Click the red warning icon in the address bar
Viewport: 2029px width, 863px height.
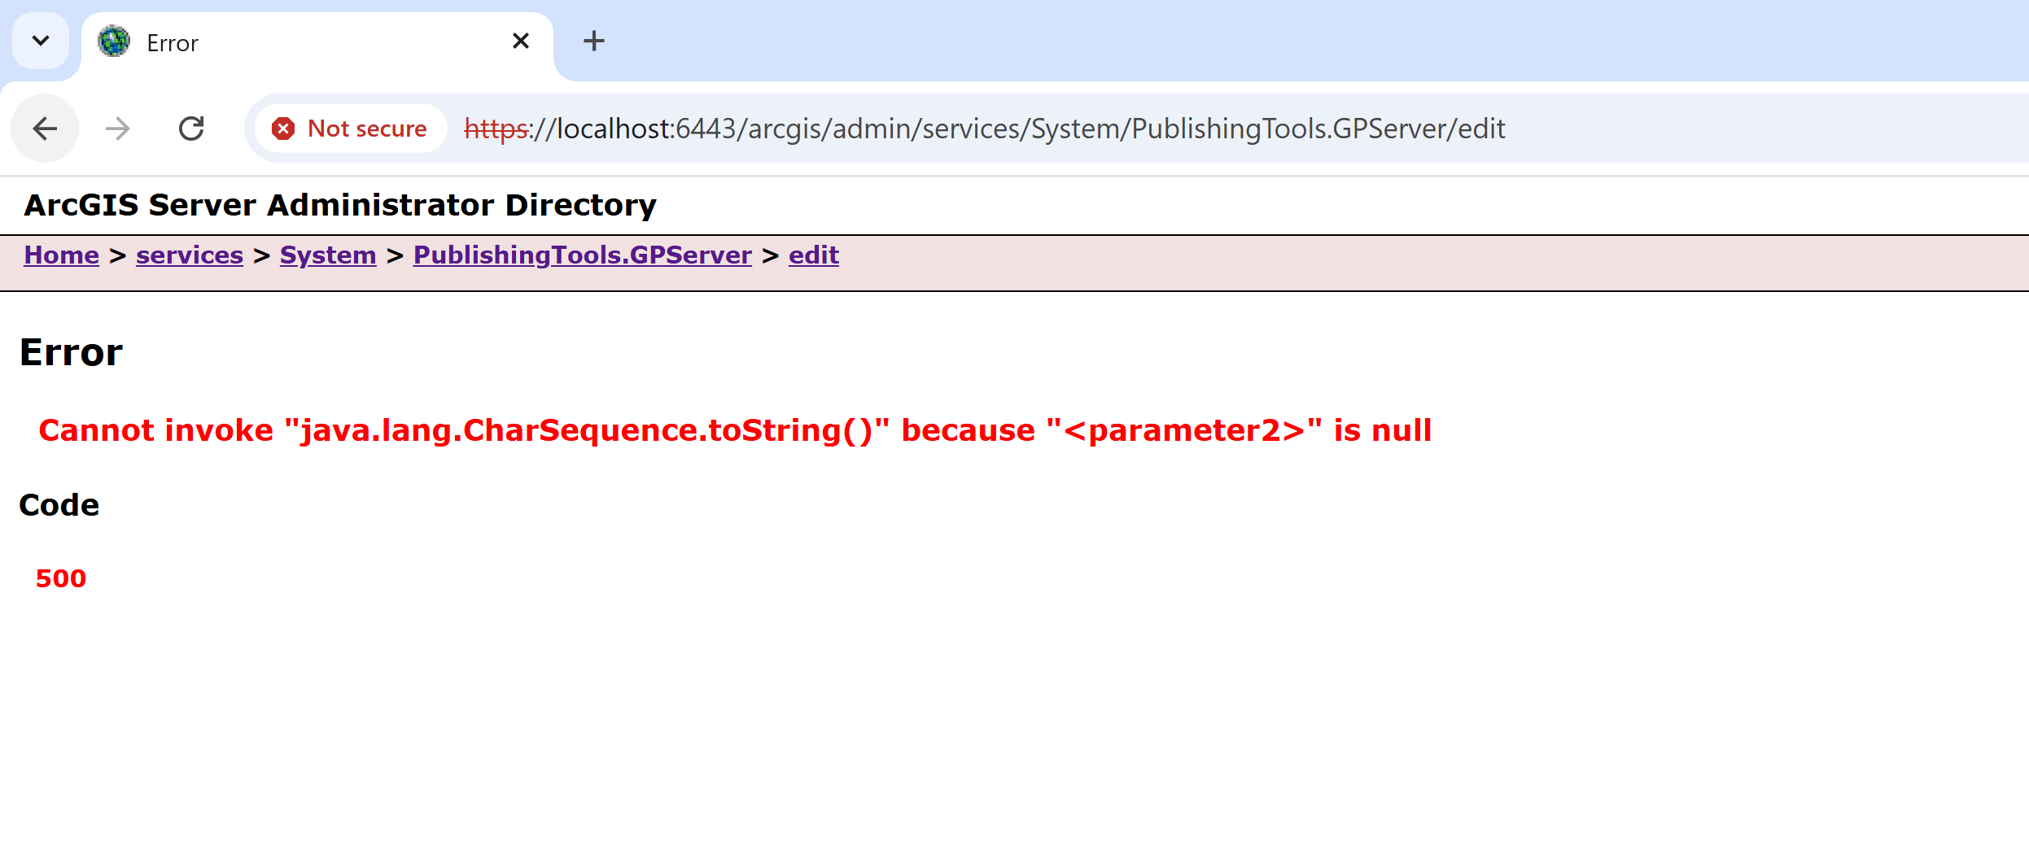tap(283, 129)
